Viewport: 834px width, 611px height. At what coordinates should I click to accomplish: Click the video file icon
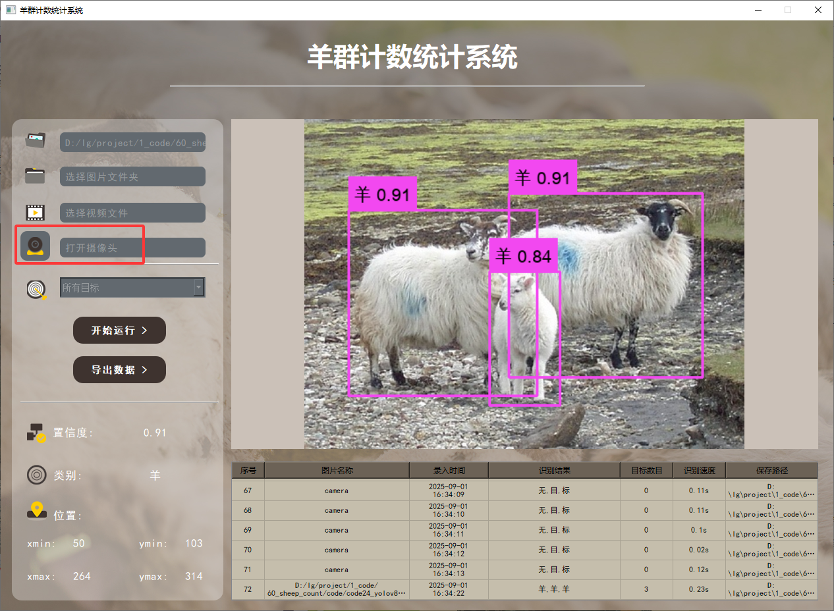pos(36,212)
